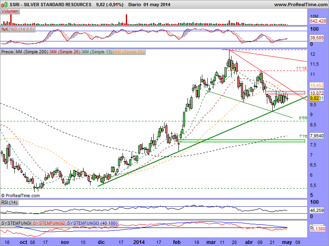Select the Precio label tab
Image resolution: width=329 pixels, height=246 pixels.
tap(7, 52)
